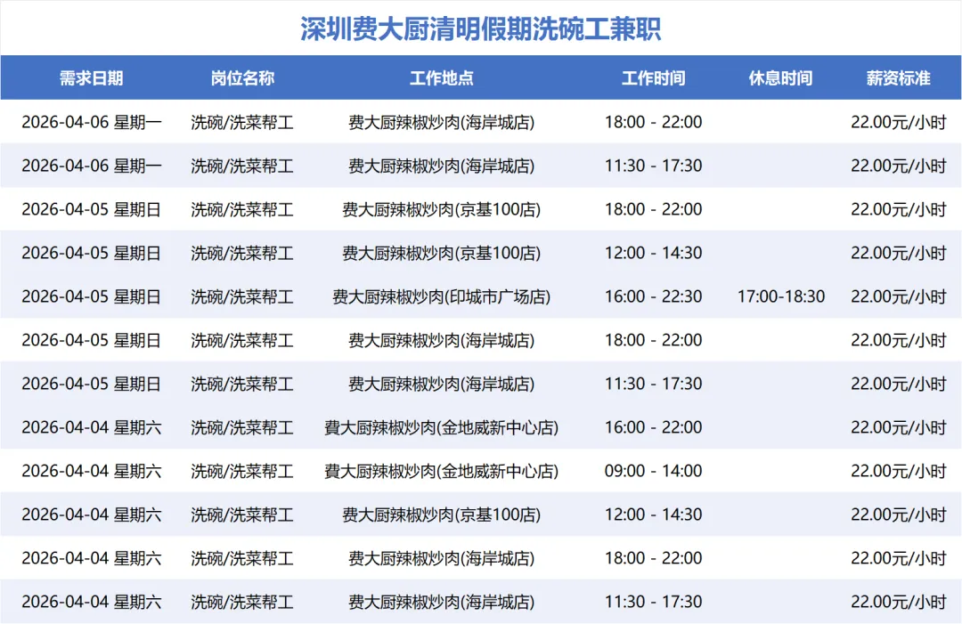The width and height of the screenshot is (962, 624).
Task: Click 京基100店 location in the 04-05 18:00 - 22:00 row
Action: click(x=442, y=209)
